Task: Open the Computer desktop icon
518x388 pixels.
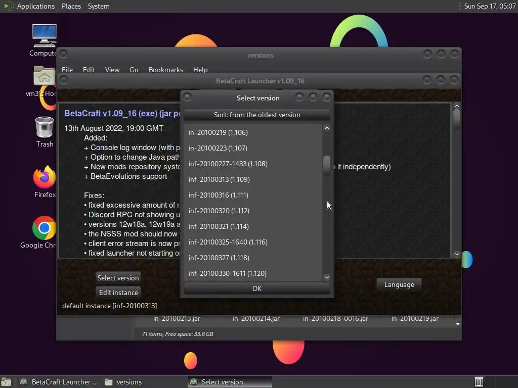Action: [44, 36]
